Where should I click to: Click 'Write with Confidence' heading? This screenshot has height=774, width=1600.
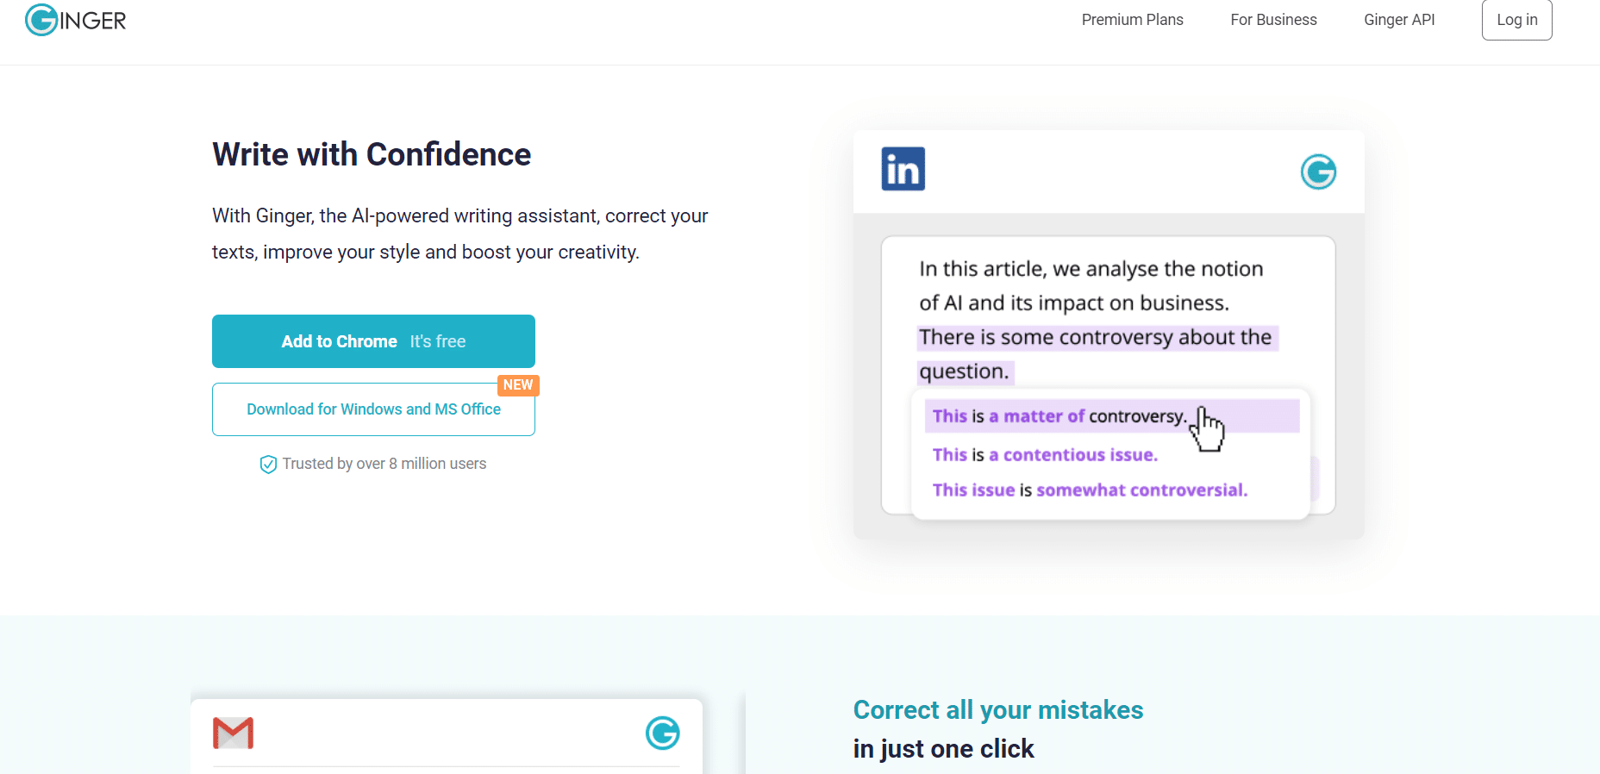372,154
